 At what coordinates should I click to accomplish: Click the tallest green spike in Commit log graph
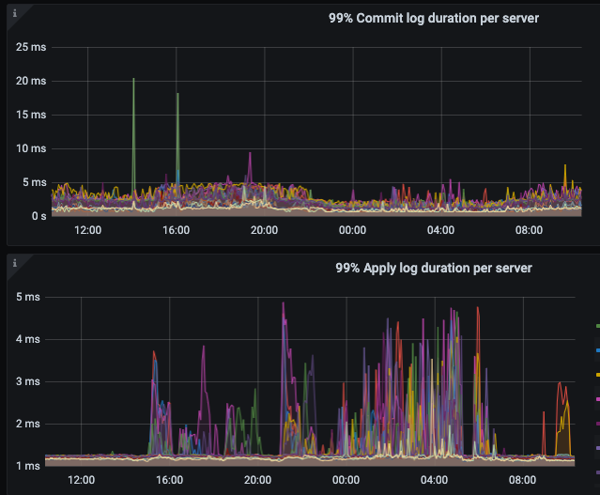[133, 81]
